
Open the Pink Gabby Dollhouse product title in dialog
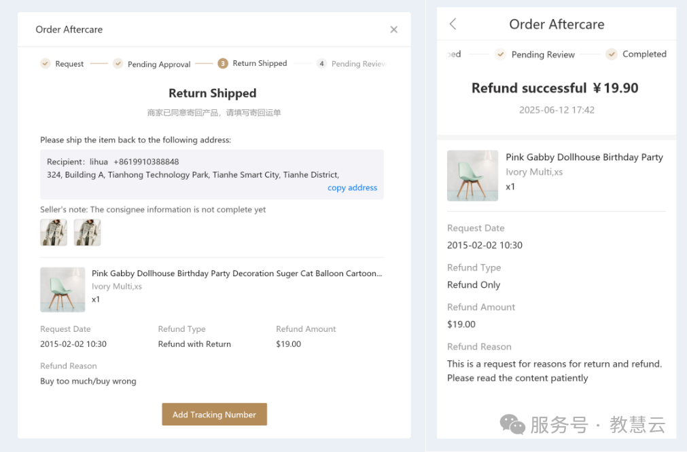[x=236, y=274]
